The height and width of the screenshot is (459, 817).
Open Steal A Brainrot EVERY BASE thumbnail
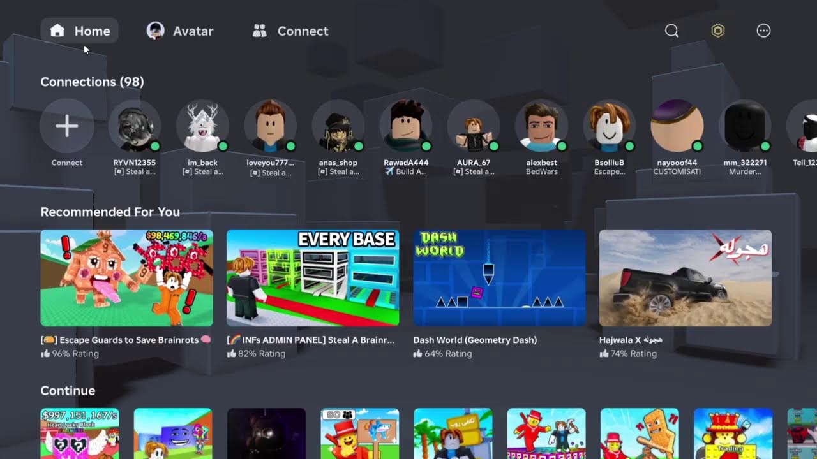point(313,278)
